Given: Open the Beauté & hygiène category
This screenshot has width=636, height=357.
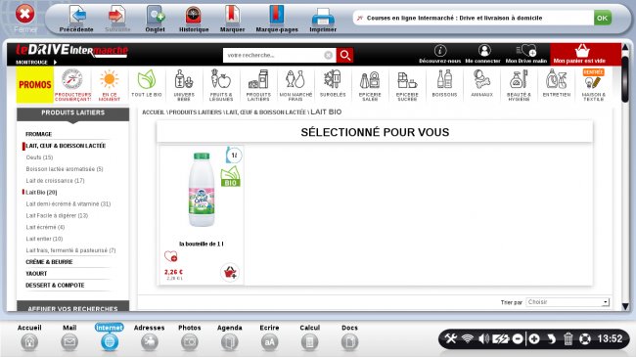Looking at the screenshot, I should pos(519,85).
